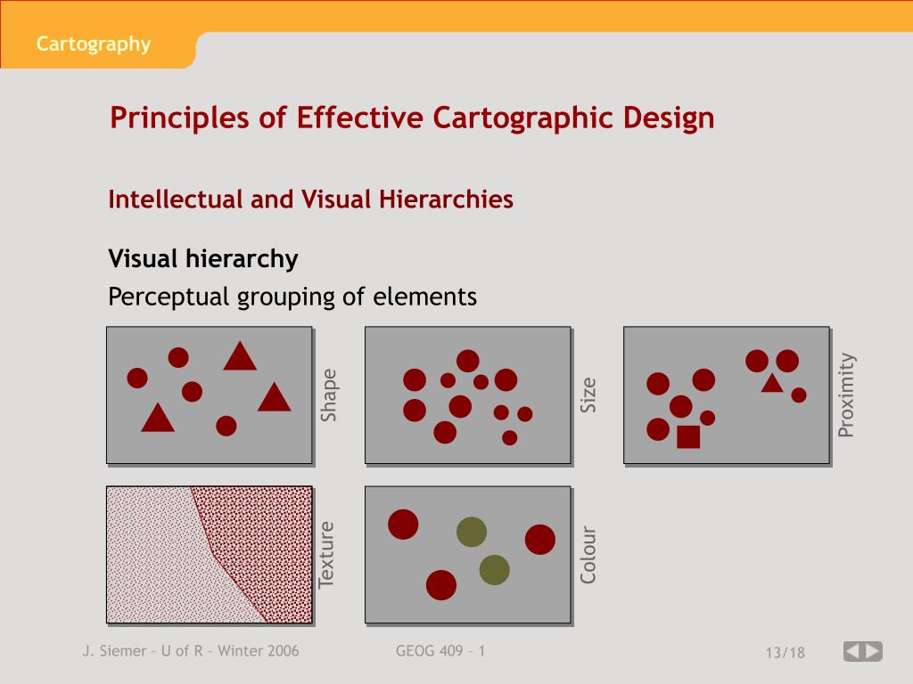Select the Colour example diagram

pos(467,555)
